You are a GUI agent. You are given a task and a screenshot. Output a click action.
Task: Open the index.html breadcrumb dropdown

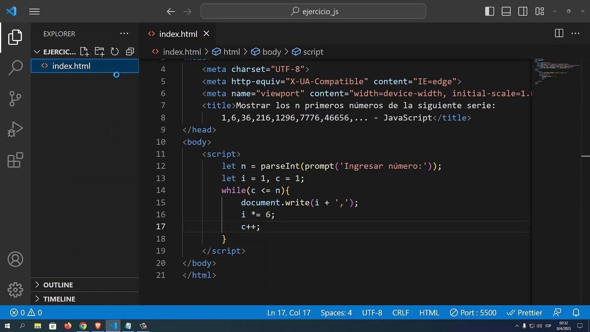pyautogui.click(x=176, y=52)
